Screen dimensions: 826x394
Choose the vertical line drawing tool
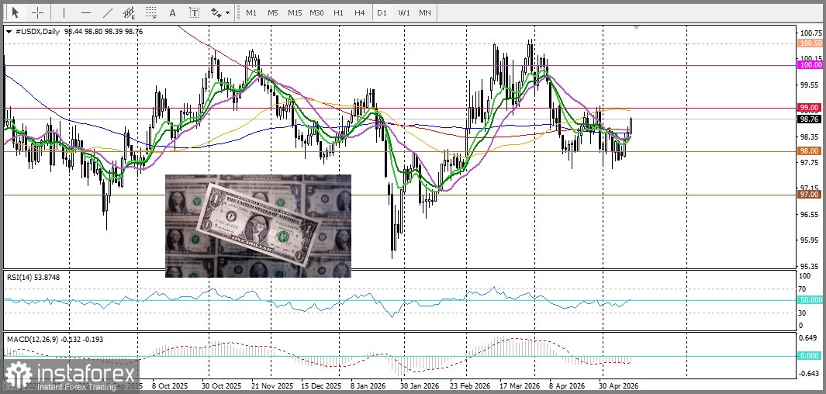(x=64, y=12)
